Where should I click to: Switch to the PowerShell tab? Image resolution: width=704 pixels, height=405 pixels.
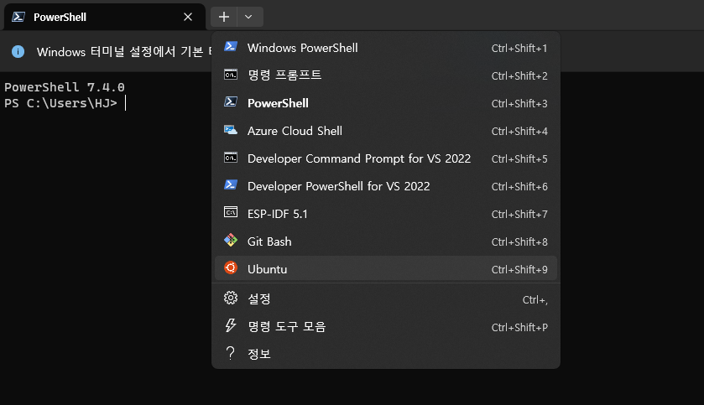click(x=105, y=17)
